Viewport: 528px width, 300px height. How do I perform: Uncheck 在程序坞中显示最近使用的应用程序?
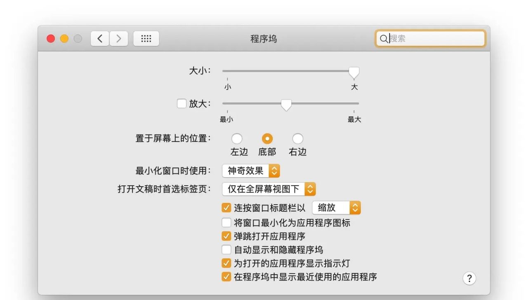[x=226, y=277]
